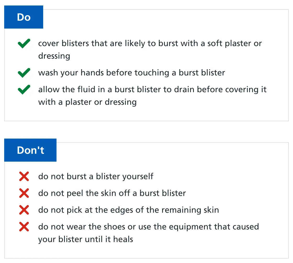Click the green tick beside 'wash your hands'

[24, 73]
